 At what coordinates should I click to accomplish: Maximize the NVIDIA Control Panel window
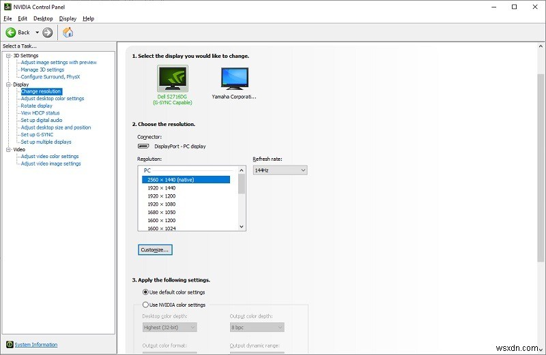(515, 7)
